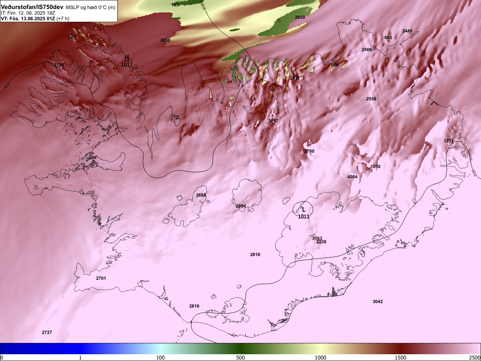This screenshot has height=361, width=481.
Task: Click the high pressure 'H' marker
Action: [x=127, y=58]
